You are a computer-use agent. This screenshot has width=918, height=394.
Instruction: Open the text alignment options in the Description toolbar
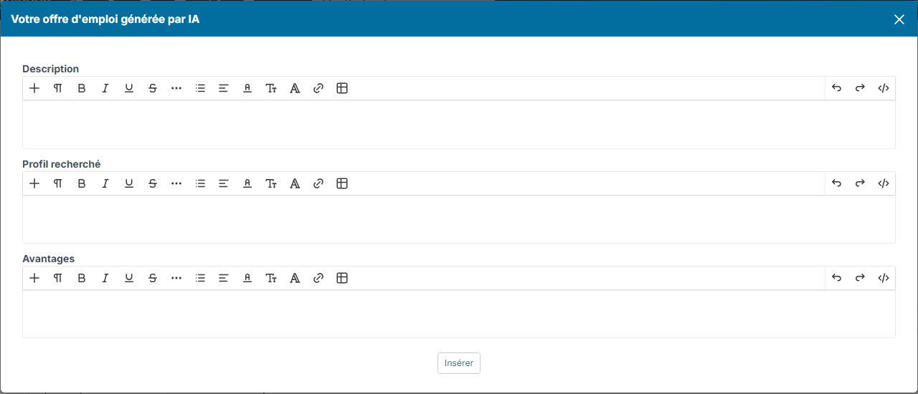click(x=224, y=88)
